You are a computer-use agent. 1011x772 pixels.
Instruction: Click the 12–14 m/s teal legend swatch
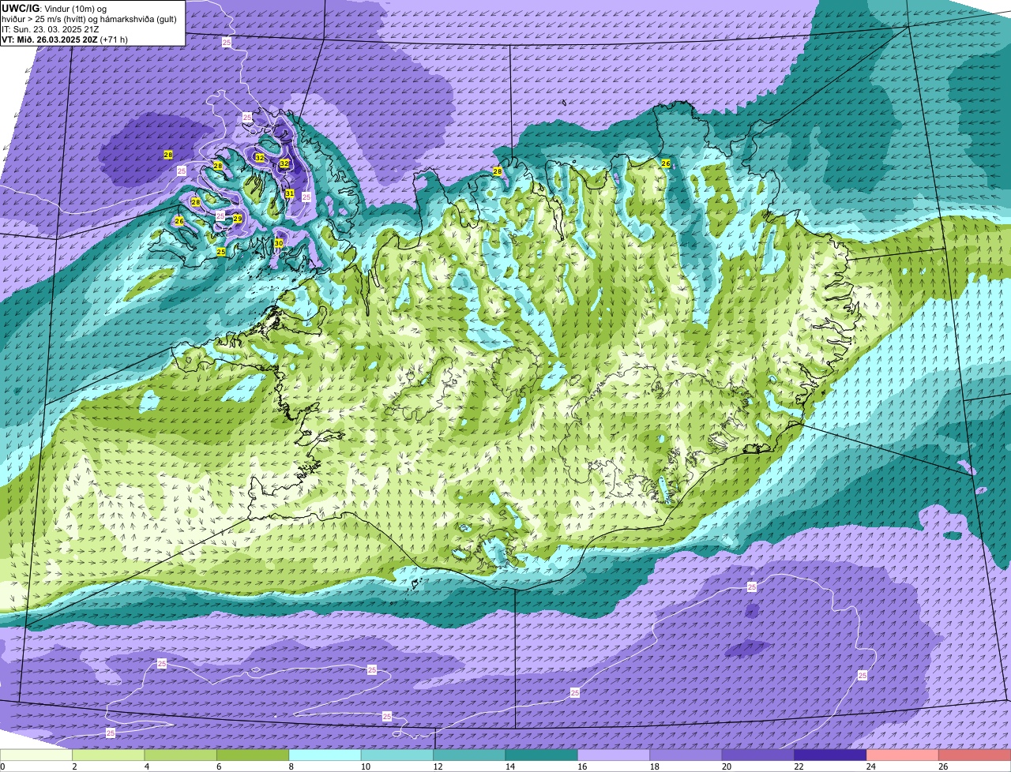pos(469,755)
